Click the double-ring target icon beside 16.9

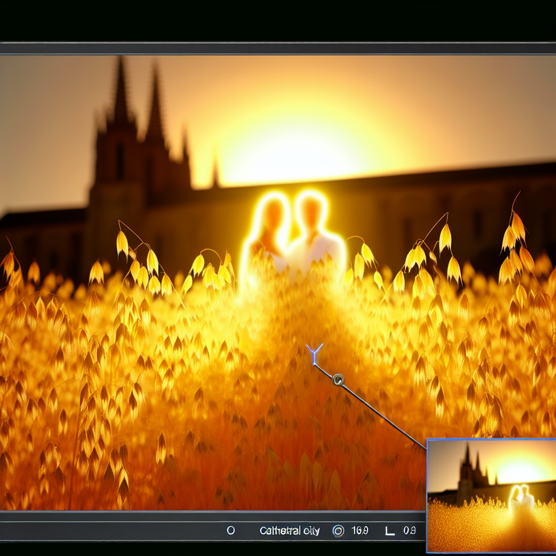[x=338, y=530]
